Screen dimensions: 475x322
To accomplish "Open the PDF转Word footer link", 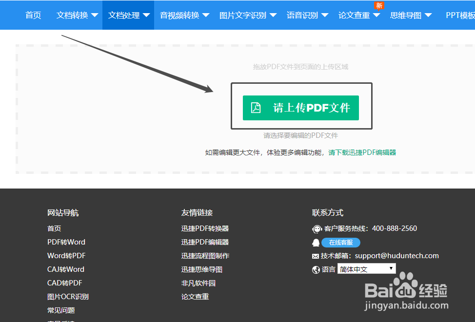I will click(x=66, y=242).
